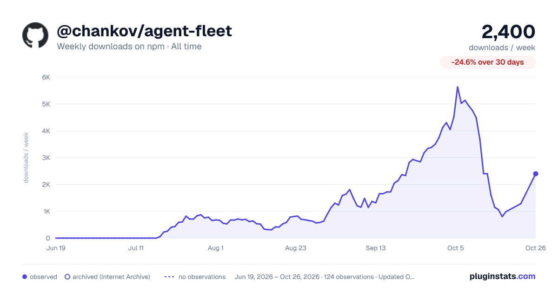Click the date range and observations footer text
This screenshot has width=558, height=293.
click(325, 277)
